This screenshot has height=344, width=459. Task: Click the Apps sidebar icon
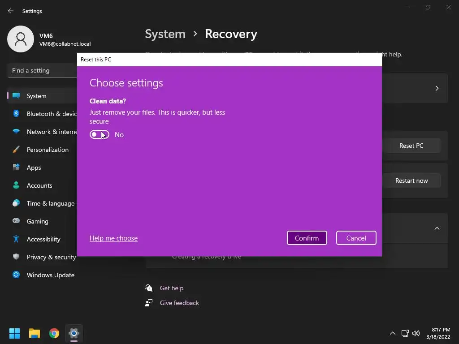click(x=16, y=168)
